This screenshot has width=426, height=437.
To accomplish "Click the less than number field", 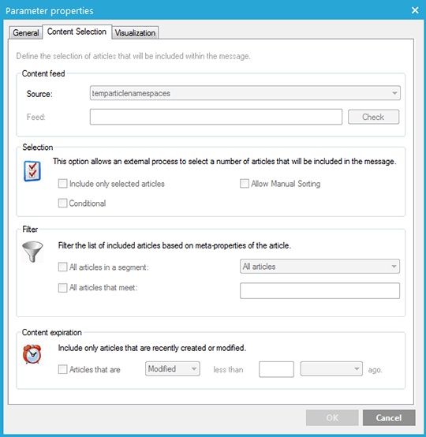I will click(276, 369).
